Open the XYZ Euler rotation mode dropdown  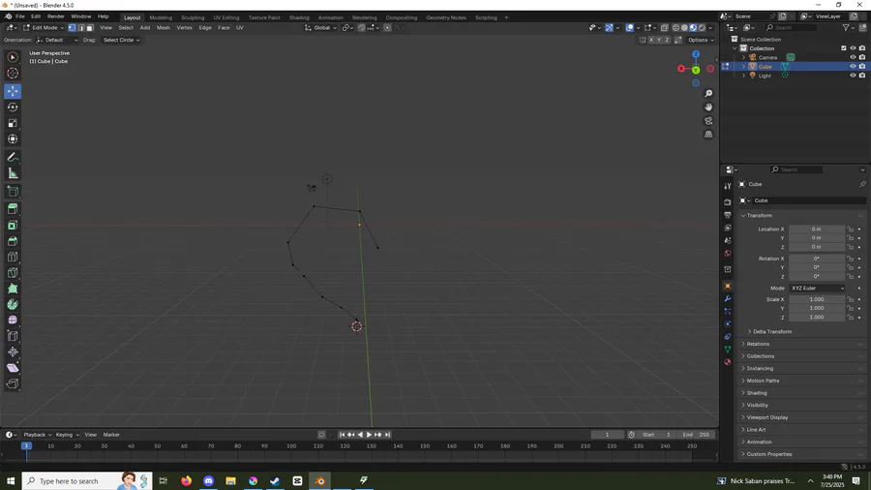point(817,289)
